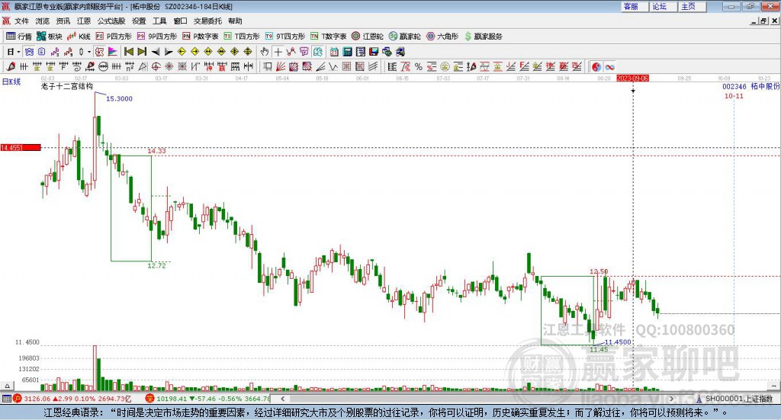Open the T数字表 tool
Screen dimensions: 781x420
tap(328, 37)
